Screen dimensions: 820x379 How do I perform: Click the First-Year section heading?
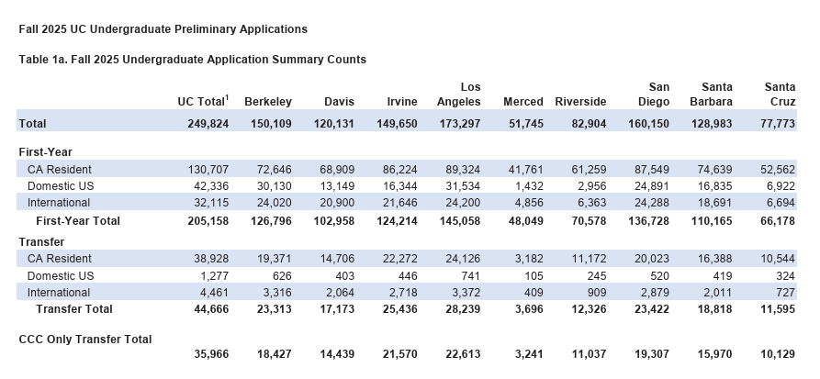coord(46,151)
